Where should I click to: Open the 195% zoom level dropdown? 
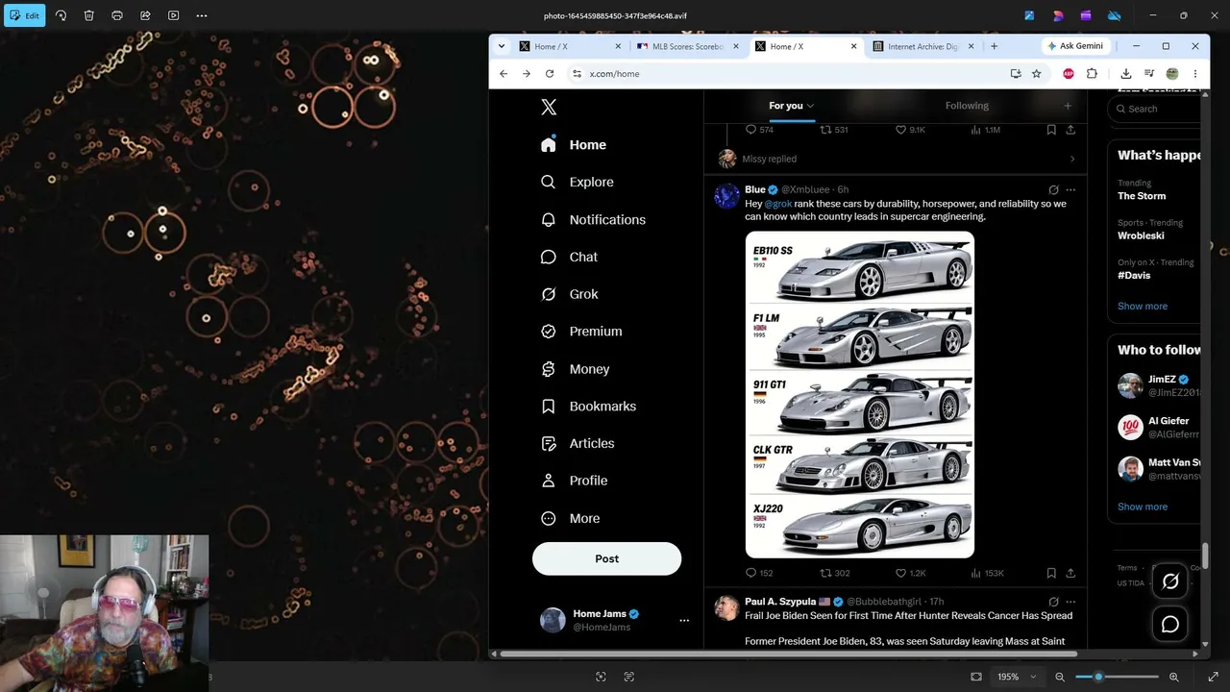(x=1018, y=677)
